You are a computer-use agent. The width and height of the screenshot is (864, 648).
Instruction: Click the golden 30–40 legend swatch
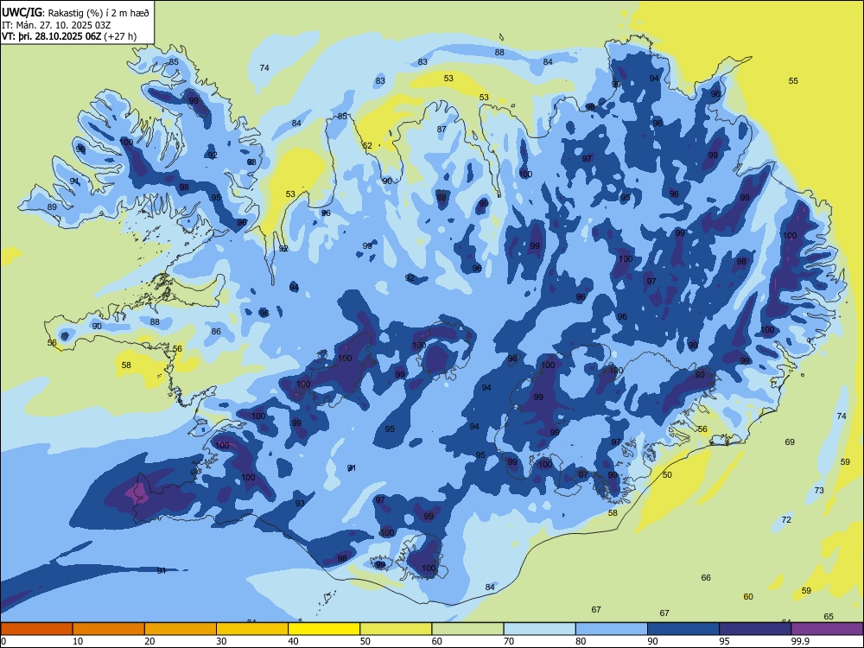[x=252, y=629]
